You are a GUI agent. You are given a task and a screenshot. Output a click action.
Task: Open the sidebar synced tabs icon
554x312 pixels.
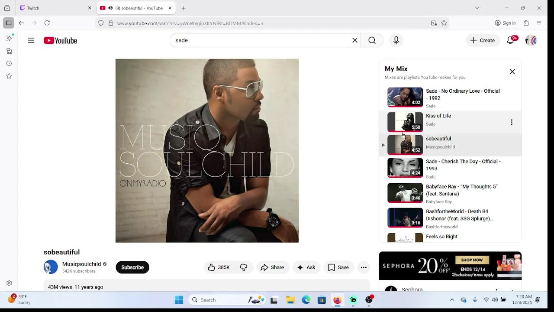coord(9,51)
